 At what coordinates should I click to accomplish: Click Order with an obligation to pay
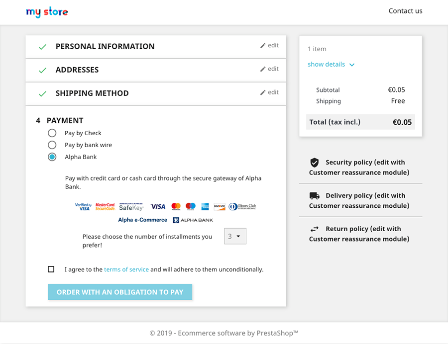[x=120, y=292]
